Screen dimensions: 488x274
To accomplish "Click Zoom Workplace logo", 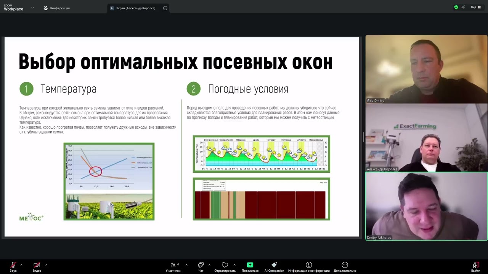I will pos(13,8).
